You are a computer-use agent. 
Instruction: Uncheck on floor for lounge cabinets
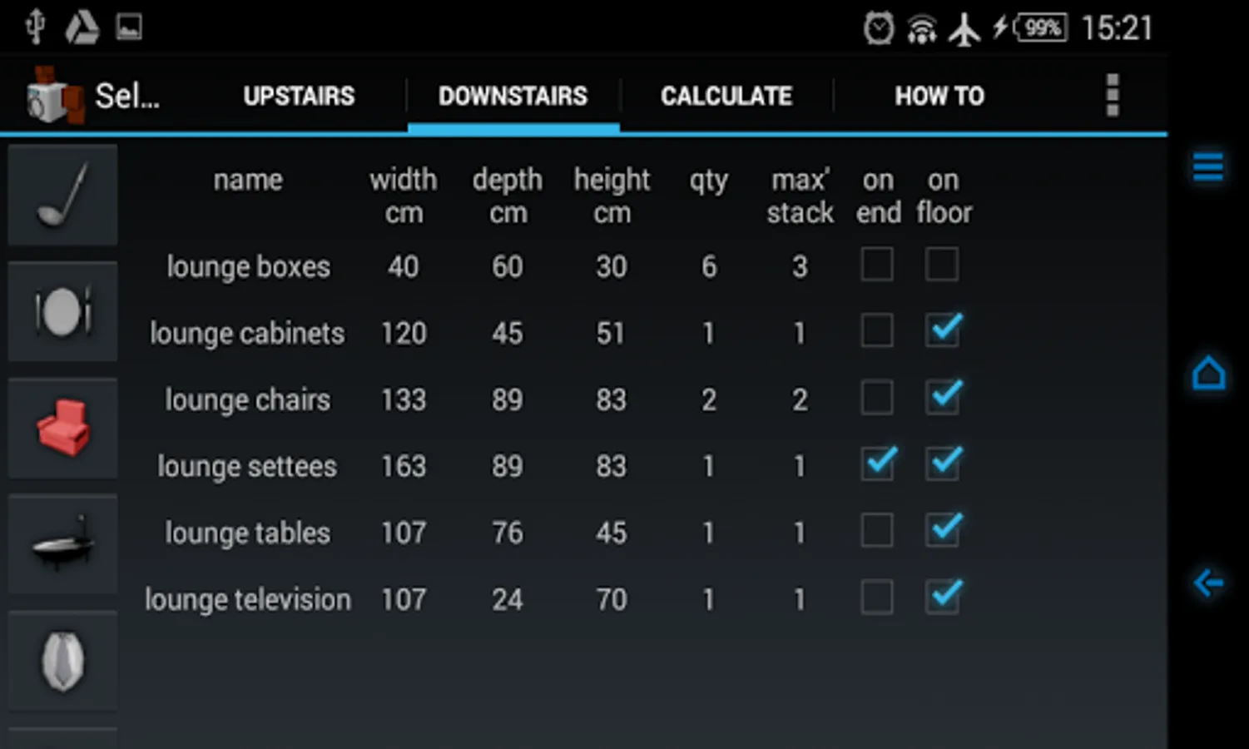943,331
